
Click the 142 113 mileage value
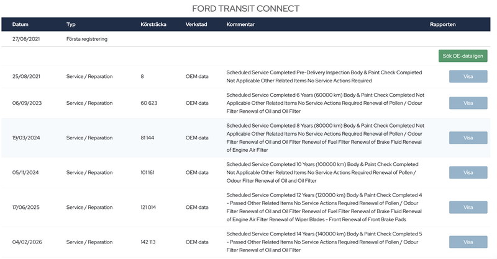pyautogui.click(x=148, y=242)
